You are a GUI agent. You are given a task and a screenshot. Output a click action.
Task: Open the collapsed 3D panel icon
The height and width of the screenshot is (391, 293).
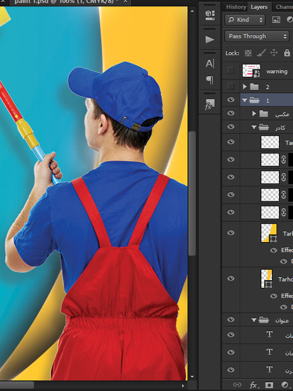pos(210,15)
